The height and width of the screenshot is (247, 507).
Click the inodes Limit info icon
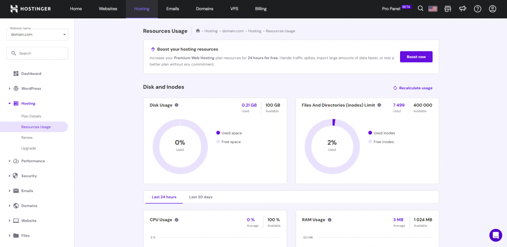coord(379,105)
